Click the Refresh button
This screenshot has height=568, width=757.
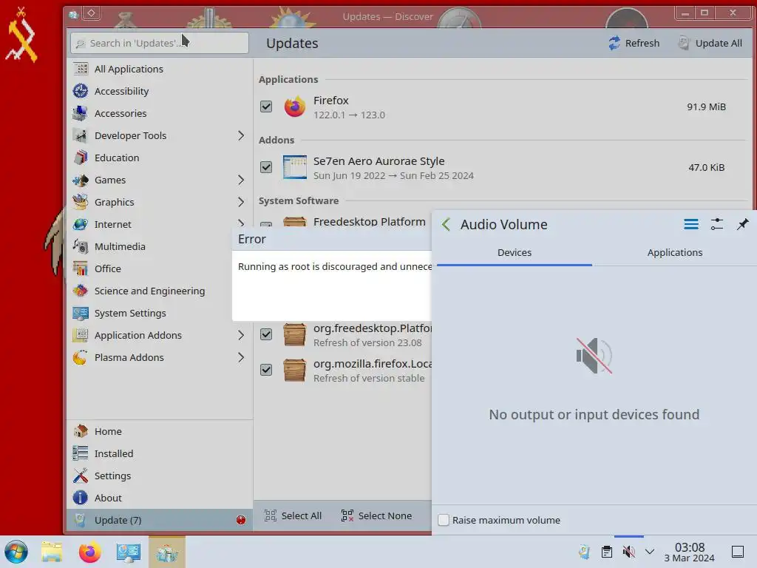click(634, 44)
